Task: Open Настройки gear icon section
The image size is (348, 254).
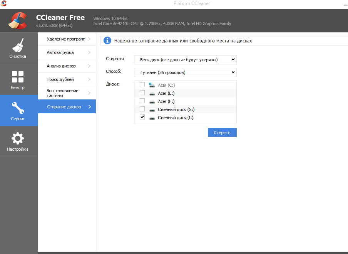Action: point(18,141)
